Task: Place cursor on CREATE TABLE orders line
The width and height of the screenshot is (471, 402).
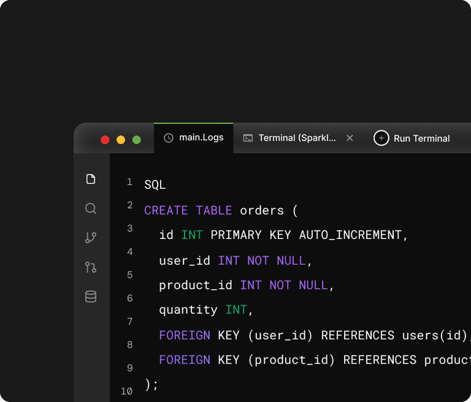Action: [x=221, y=210]
